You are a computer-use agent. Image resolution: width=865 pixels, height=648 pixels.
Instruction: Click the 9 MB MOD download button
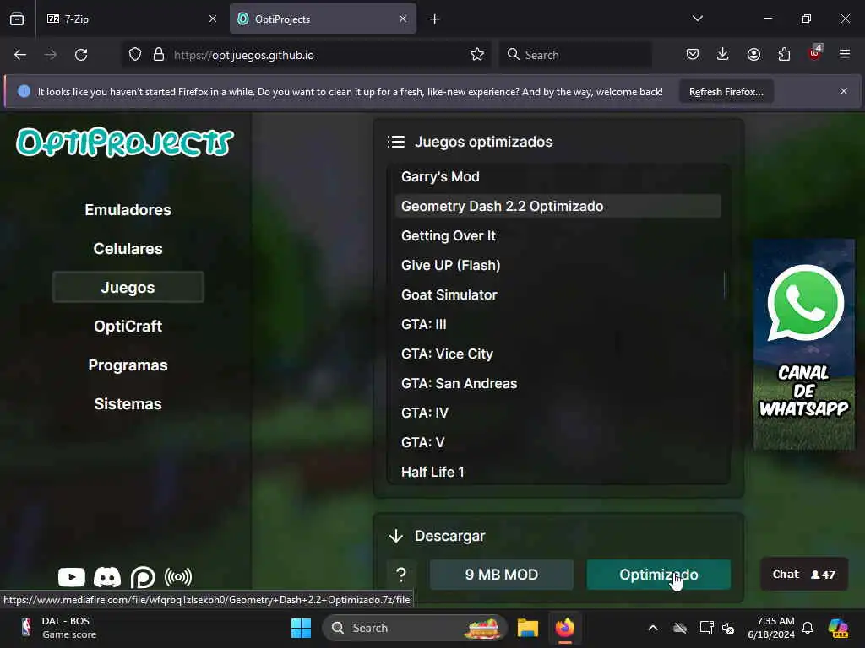pos(502,575)
